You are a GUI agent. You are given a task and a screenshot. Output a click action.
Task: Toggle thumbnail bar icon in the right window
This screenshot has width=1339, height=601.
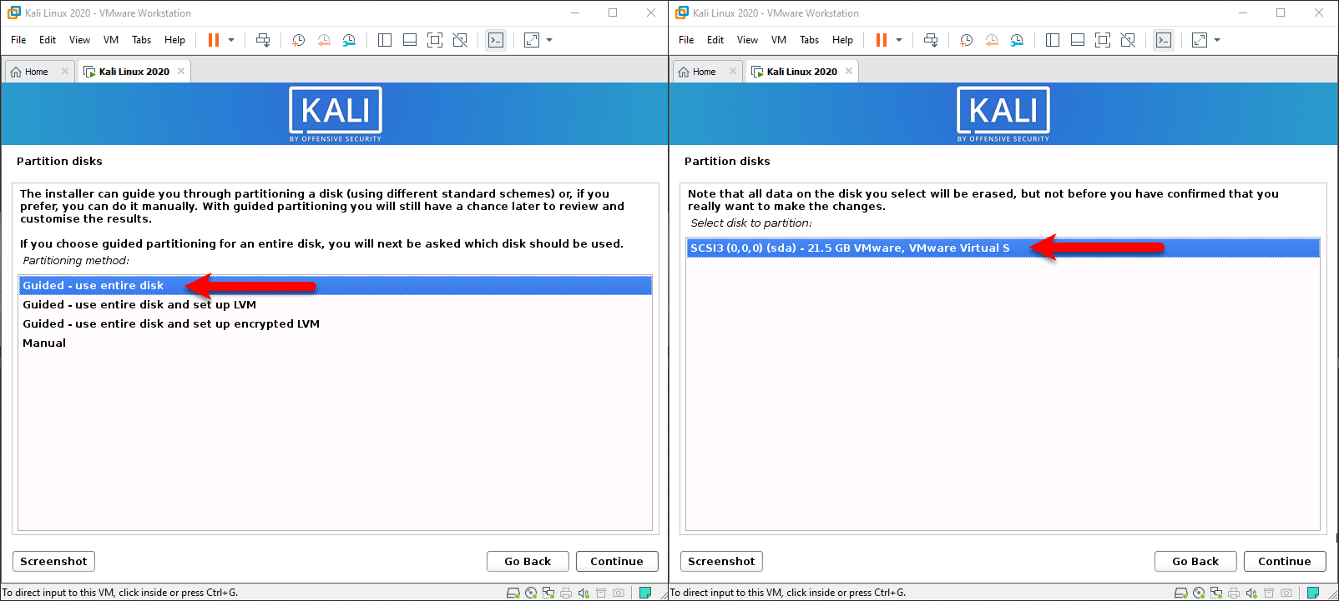click(1078, 40)
